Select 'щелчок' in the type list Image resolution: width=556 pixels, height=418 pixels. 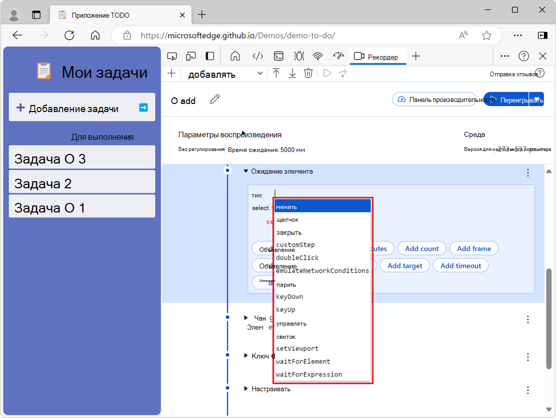coord(322,220)
